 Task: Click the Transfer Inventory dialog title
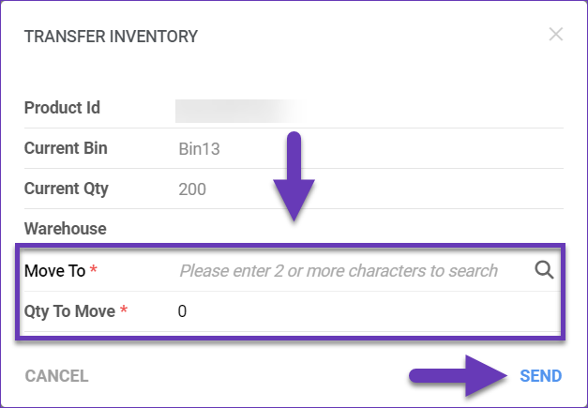[x=111, y=37]
